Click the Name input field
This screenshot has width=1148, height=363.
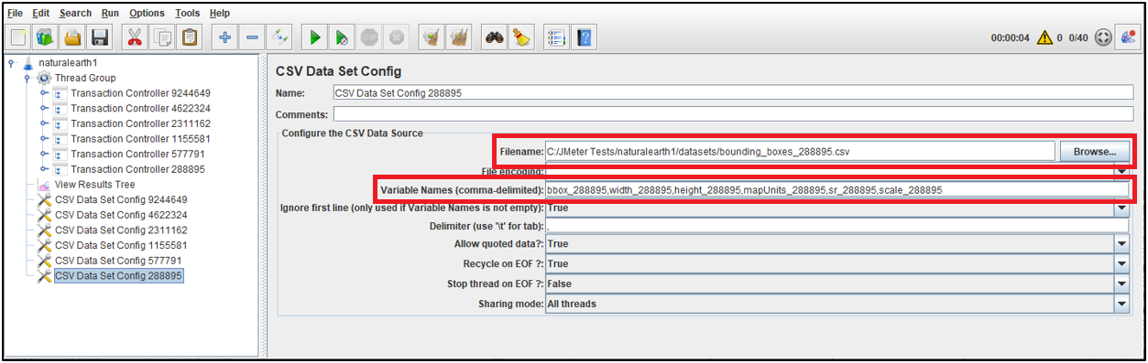[x=732, y=92]
